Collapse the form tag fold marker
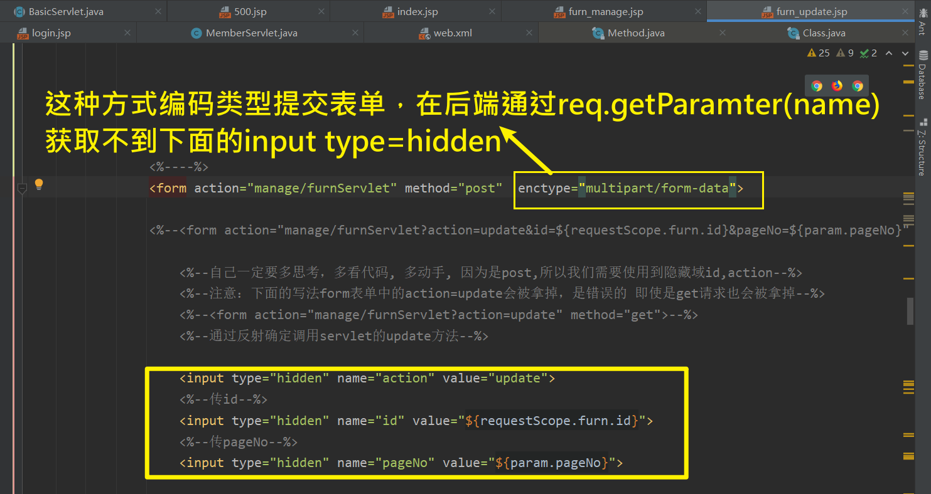This screenshot has width=931, height=494. (x=22, y=188)
